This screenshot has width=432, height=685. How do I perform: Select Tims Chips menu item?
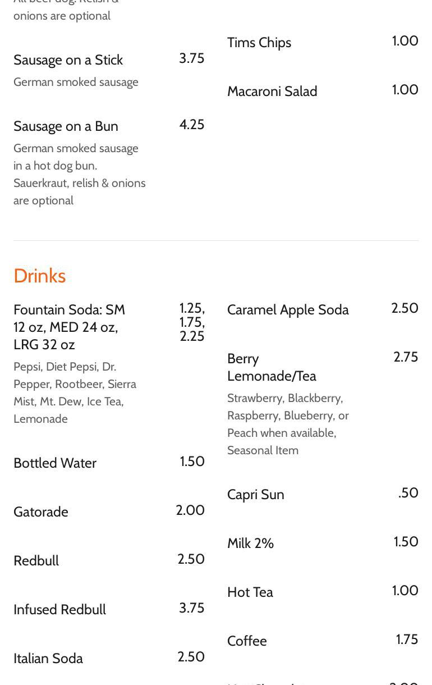click(x=259, y=43)
